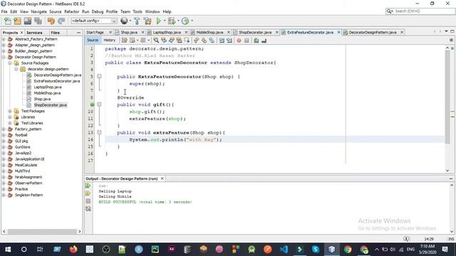Click the Stop button in Output panel
Viewport: 456px width, 256px height.
88,201
